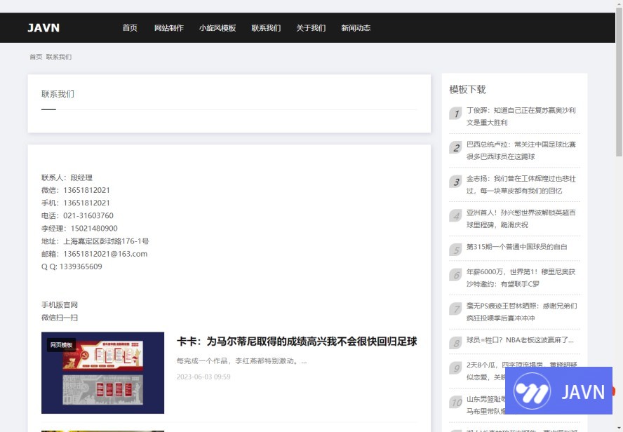Click the rank 1 number badge

456,114
